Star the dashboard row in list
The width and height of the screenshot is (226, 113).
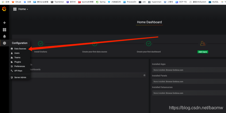point(145,75)
